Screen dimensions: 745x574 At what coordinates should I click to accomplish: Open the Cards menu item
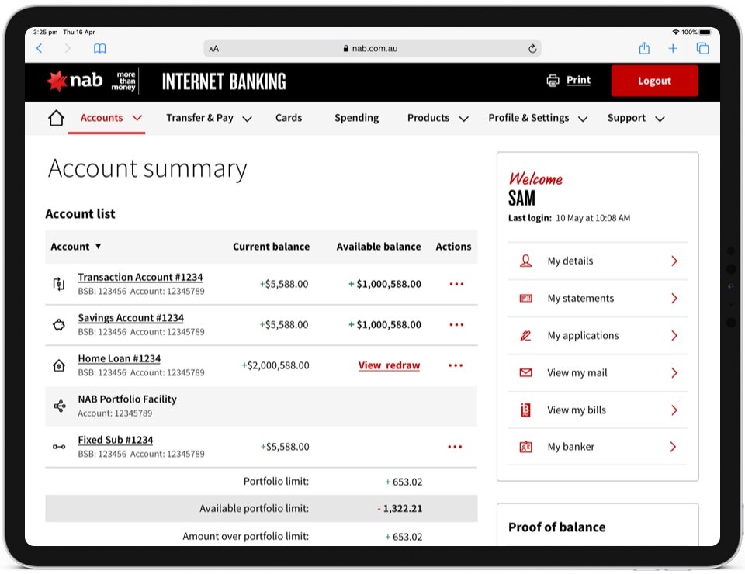tap(289, 118)
